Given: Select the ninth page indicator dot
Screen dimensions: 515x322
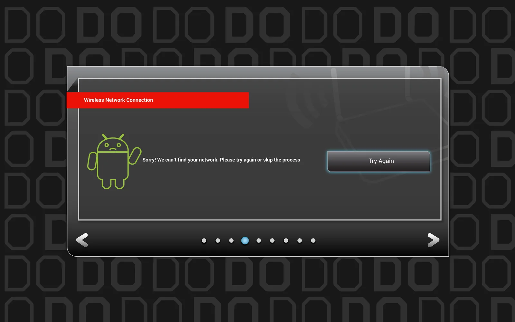Looking at the screenshot, I should coord(313,241).
